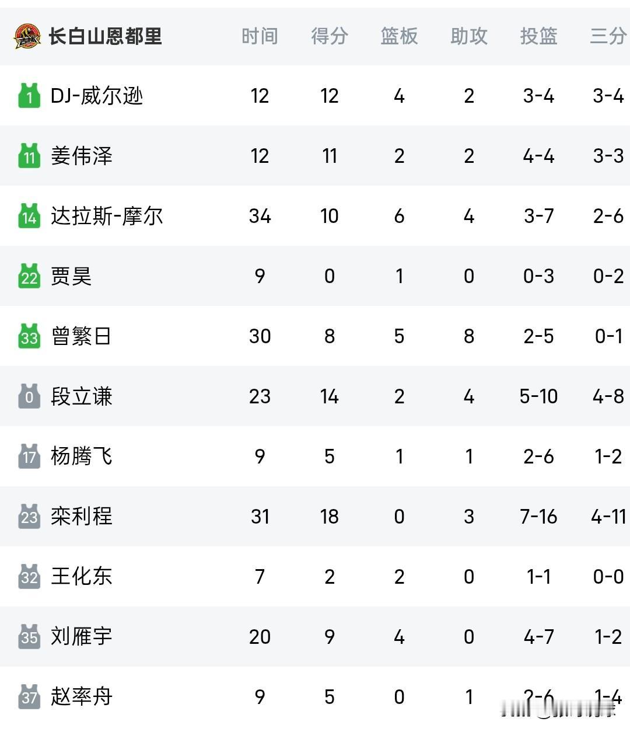The width and height of the screenshot is (630, 732).
Task: Click jersey icon 23 for 栾利程
Action: pyautogui.click(x=29, y=516)
